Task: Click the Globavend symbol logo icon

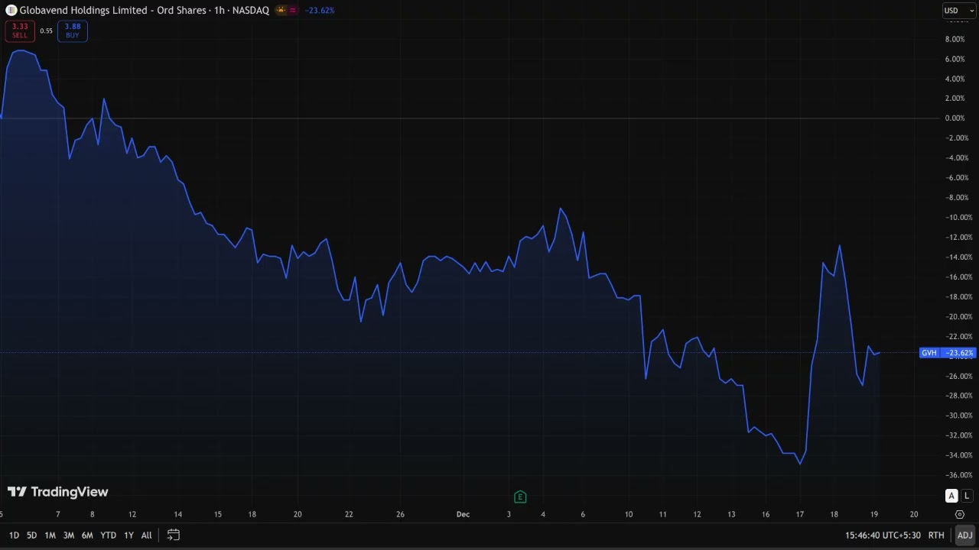Action: pos(11,10)
